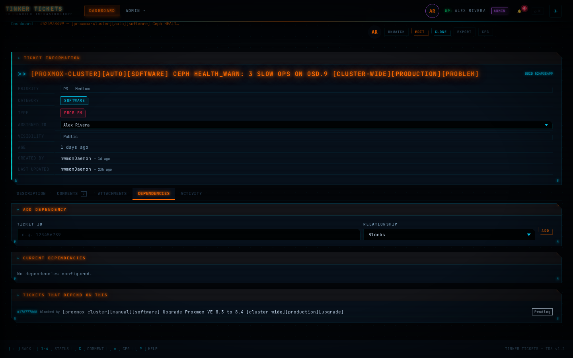Switch to the Activity tab
The width and height of the screenshot is (573, 358).
coord(191,194)
